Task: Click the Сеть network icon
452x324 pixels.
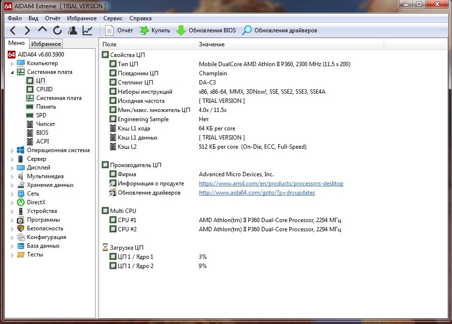Action: coord(21,194)
